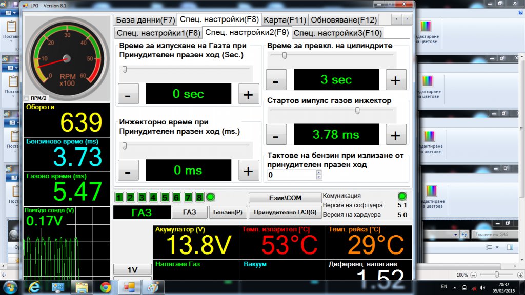Toggle cylinder 7 indicator
This screenshot has width=525, height=295.
188,197
